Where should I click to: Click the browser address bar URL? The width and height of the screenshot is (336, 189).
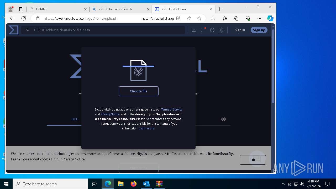80,18
